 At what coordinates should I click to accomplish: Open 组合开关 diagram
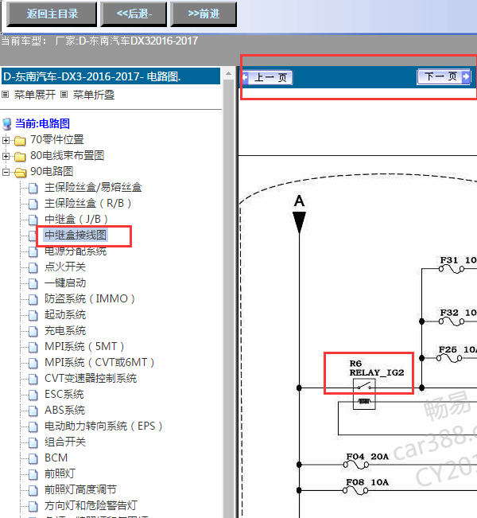point(65,442)
